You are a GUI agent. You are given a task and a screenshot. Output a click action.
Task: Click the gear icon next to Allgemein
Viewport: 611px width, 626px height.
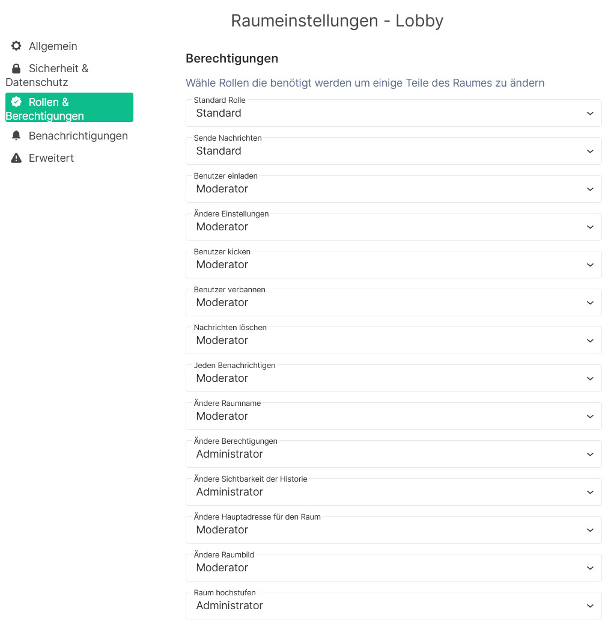pyautogui.click(x=16, y=46)
